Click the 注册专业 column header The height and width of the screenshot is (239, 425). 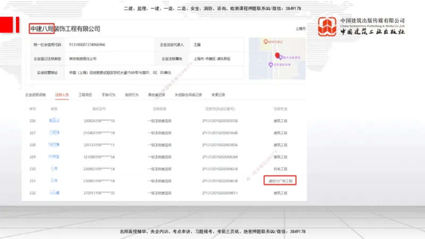(280, 109)
